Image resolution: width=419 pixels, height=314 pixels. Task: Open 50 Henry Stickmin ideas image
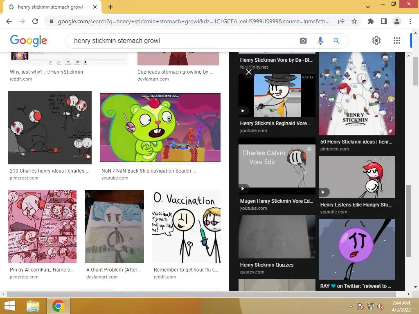(357, 94)
